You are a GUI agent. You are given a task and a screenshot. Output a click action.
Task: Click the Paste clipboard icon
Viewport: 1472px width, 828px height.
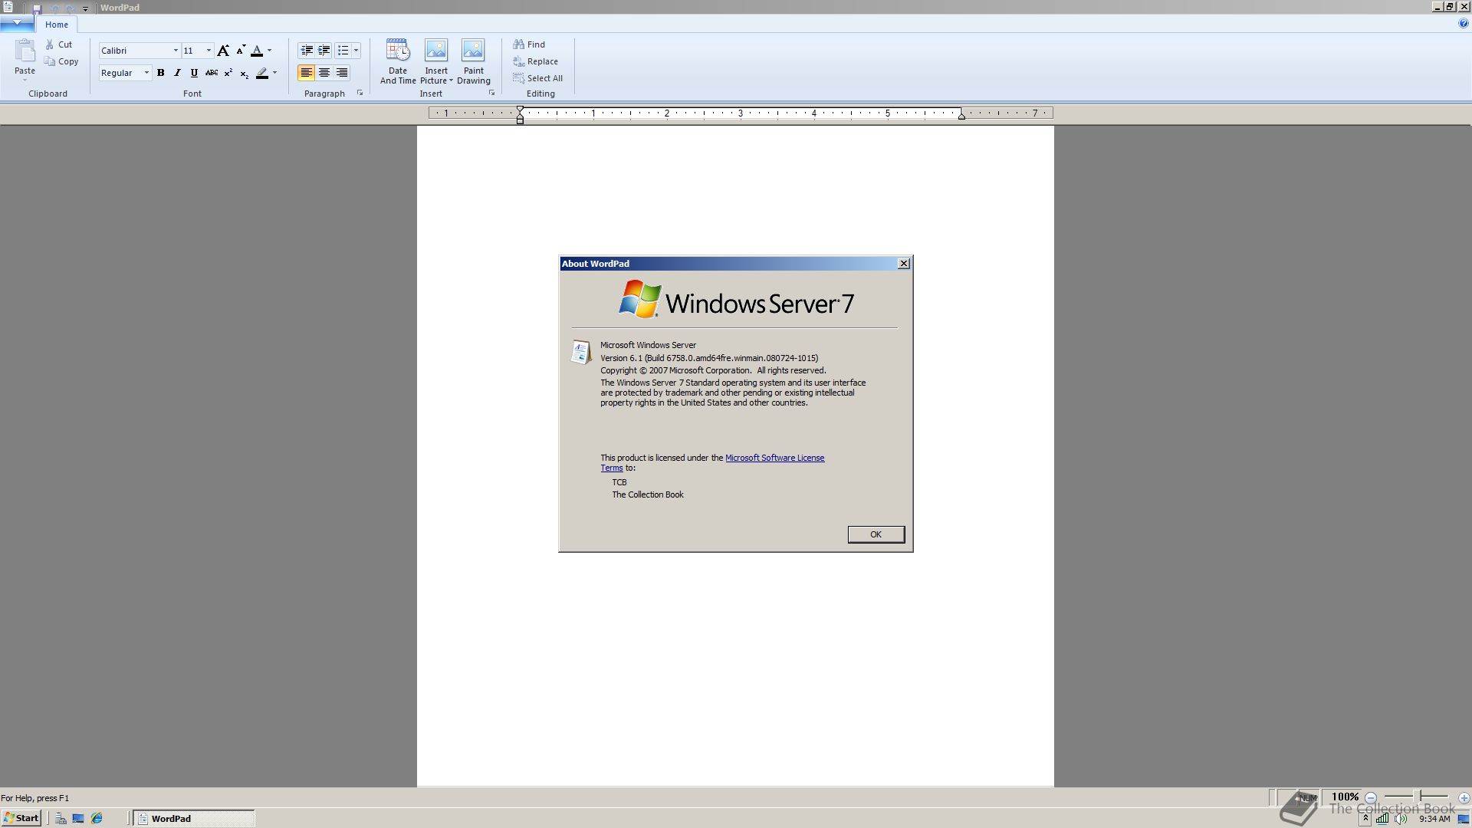[x=25, y=51]
